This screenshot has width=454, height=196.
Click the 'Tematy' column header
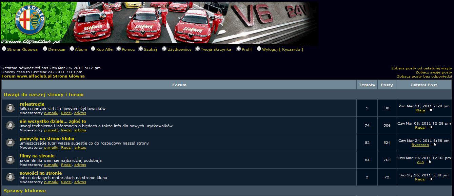coord(367,85)
